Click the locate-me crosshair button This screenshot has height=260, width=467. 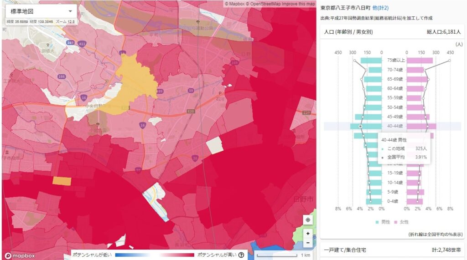click(308, 220)
